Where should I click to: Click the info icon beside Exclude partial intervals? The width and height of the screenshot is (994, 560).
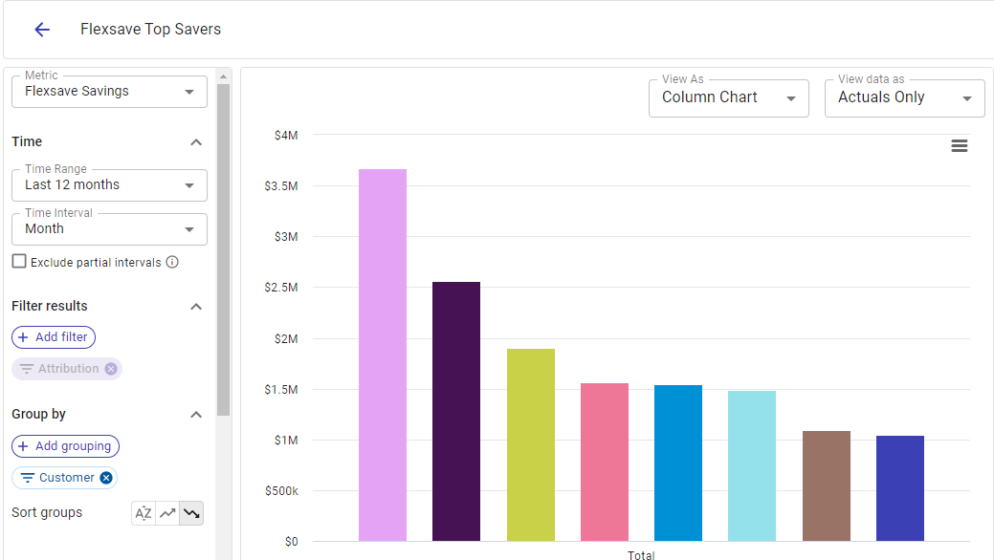[x=172, y=262]
